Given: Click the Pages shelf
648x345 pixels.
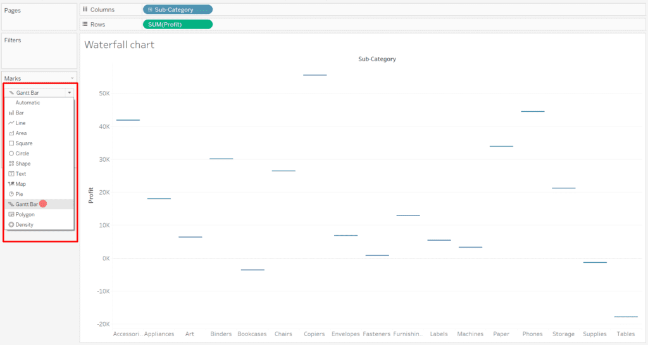Looking at the screenshot, I should coord(39,17).
